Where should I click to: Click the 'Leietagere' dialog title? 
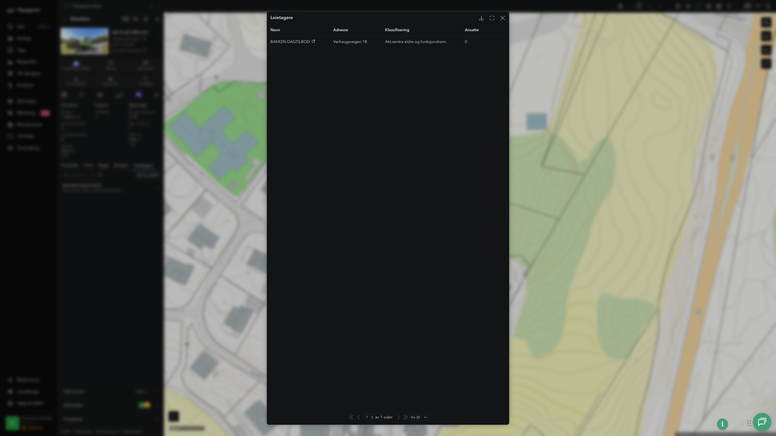pos(282,18)
